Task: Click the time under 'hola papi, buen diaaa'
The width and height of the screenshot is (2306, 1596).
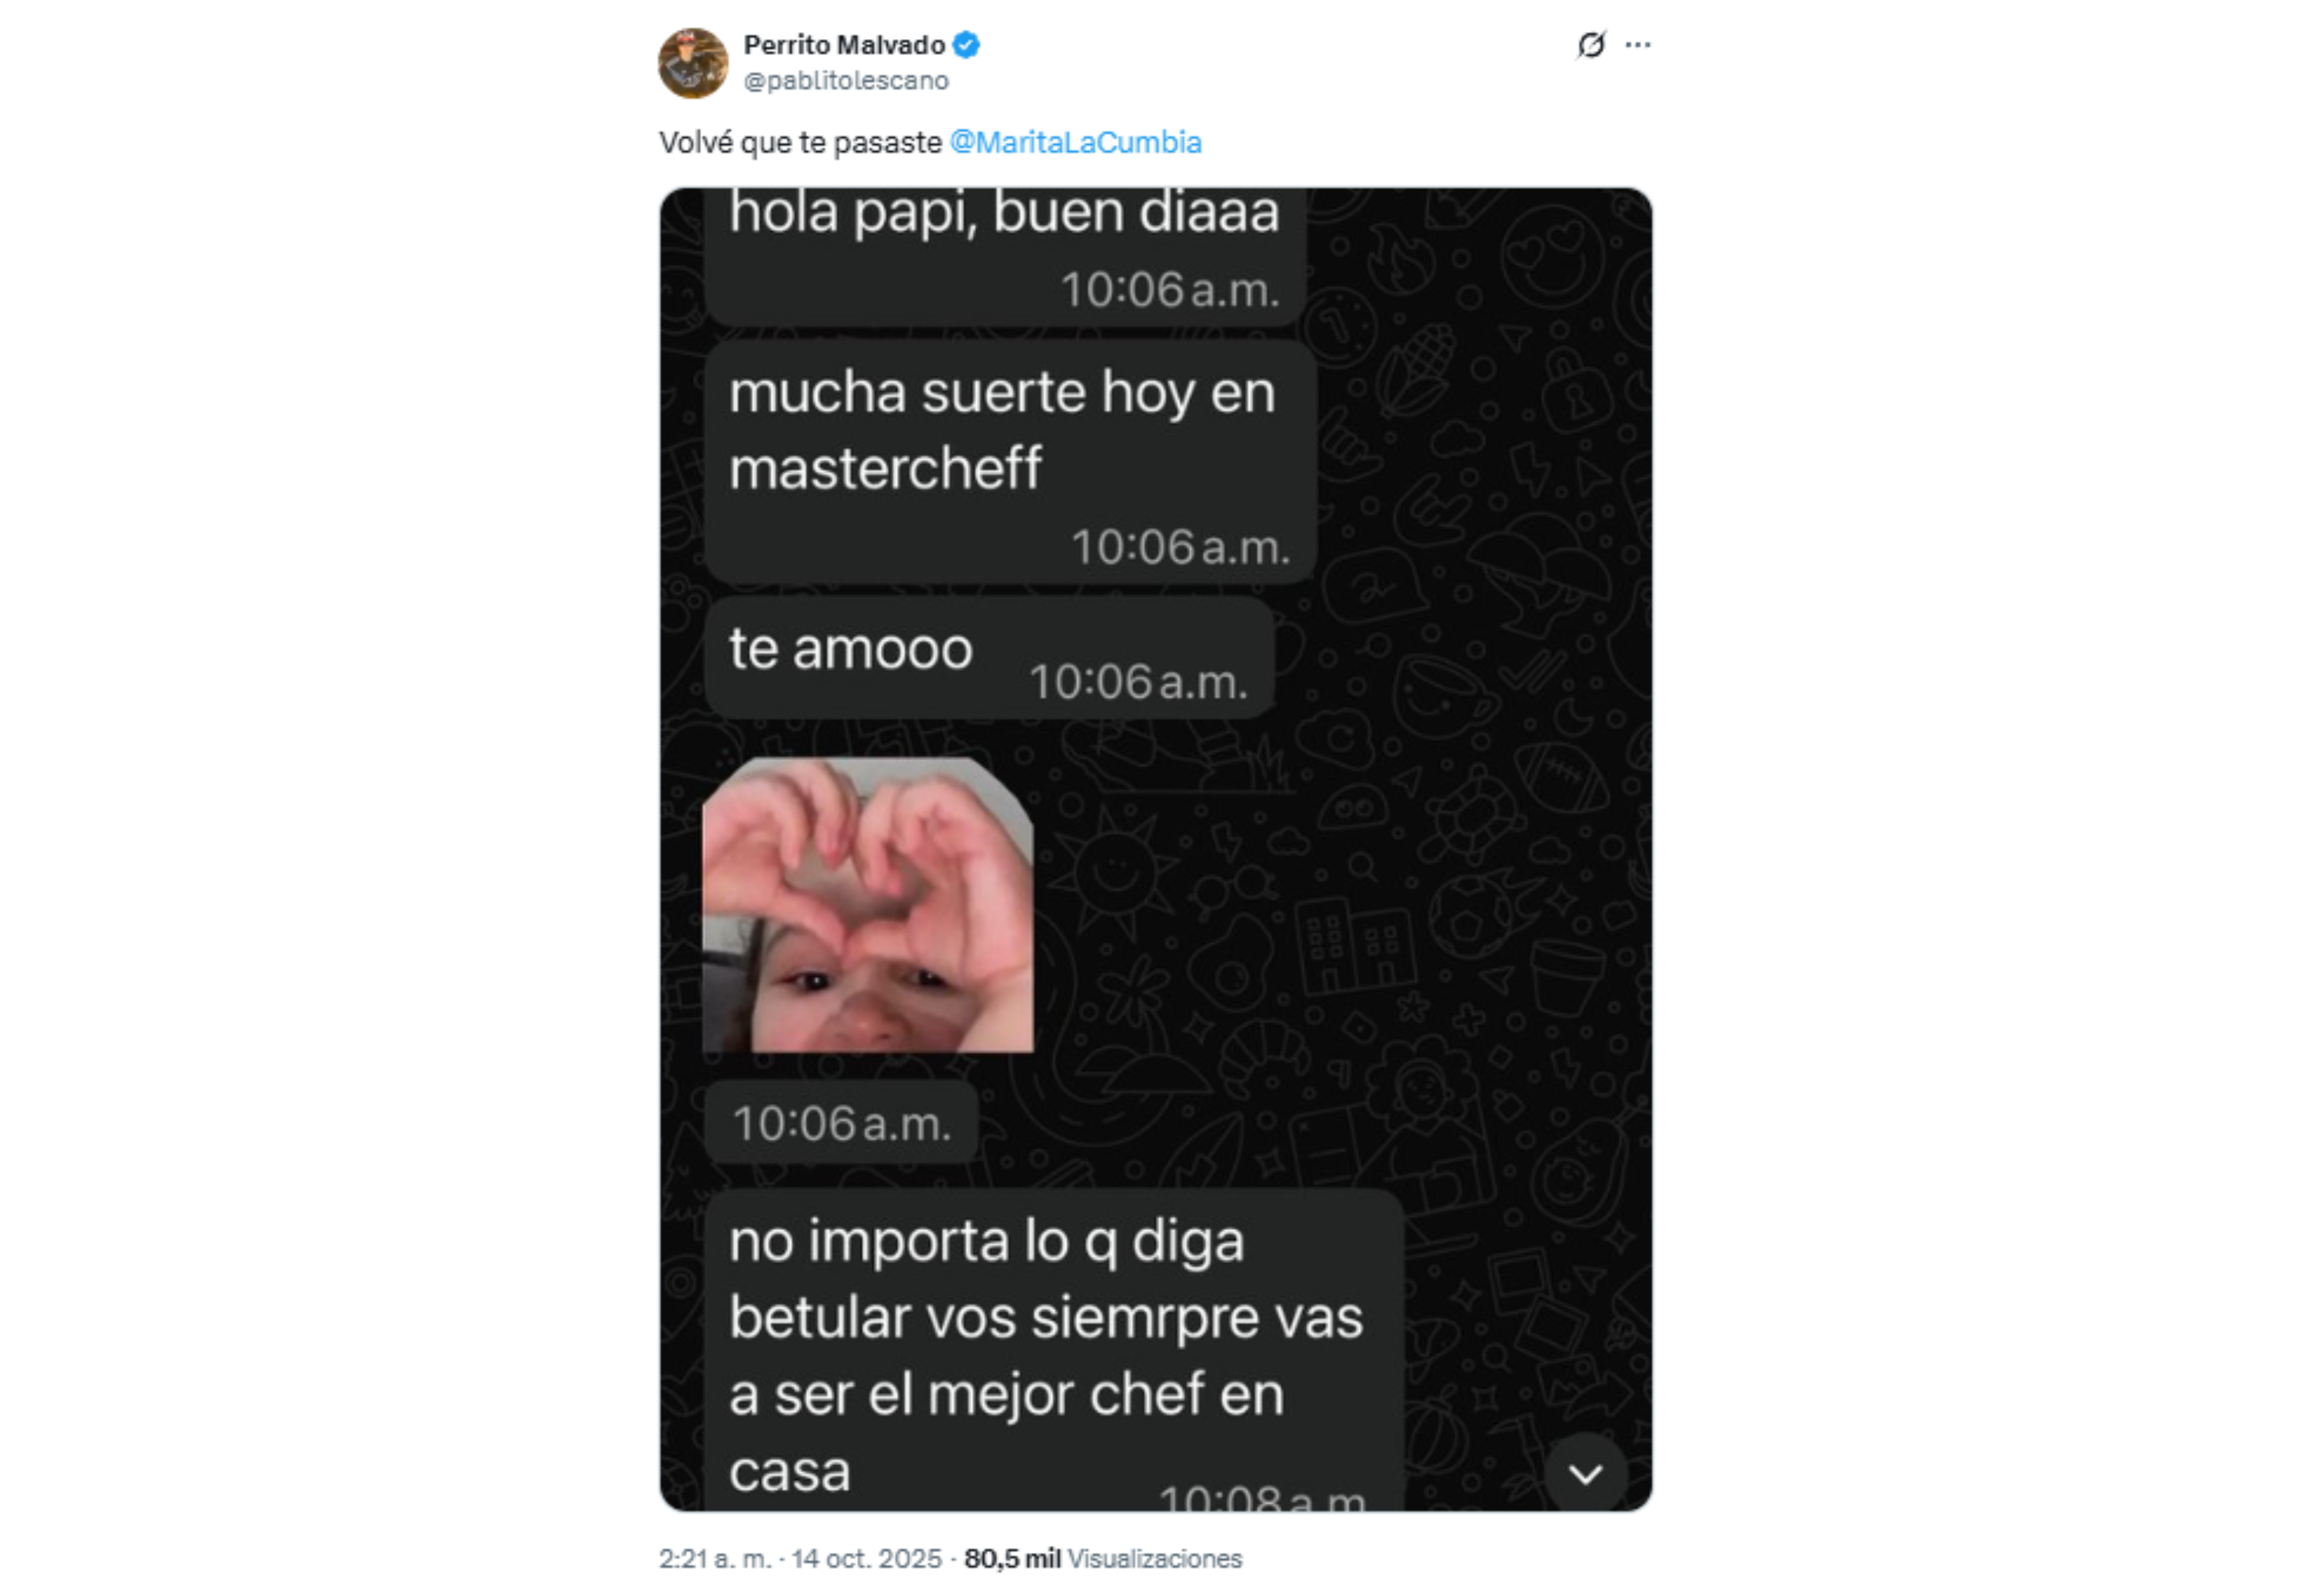Action: (1170, 290)
